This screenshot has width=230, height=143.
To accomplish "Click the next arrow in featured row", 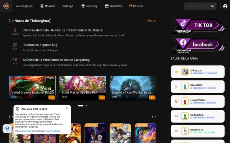I will pos(155,117).
